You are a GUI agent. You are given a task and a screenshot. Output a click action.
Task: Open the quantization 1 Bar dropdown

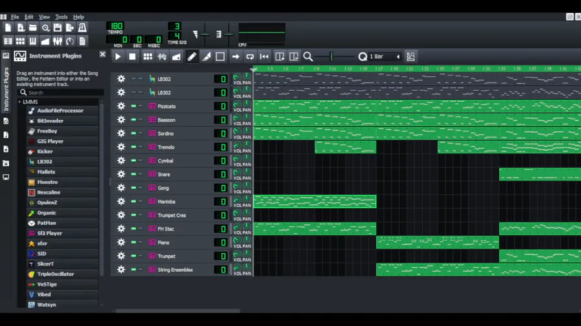click(385, 57)
